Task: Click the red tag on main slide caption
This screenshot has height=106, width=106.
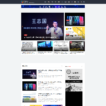Action: (x=26, y=35)
